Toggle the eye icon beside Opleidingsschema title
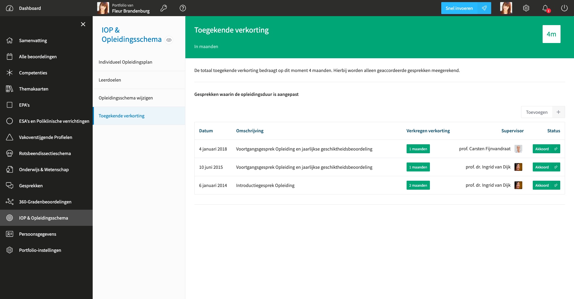Image resolution: width=574 pixels, height=299 pixels. [x=169, y=40]
